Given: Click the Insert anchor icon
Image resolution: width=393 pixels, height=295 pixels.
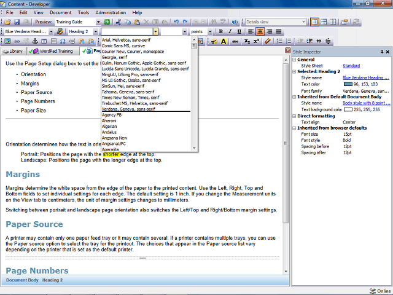Looking at the screenshot, I should pyautogui.click(x=35, y=41).
